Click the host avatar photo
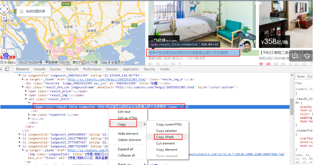The width and height of the screenshot is (313, 165). [246, 46]
